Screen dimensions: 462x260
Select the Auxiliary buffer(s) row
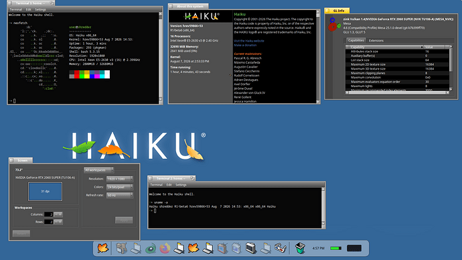398,56
